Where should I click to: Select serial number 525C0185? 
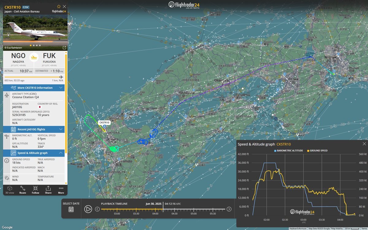click(x=18, y=115)
